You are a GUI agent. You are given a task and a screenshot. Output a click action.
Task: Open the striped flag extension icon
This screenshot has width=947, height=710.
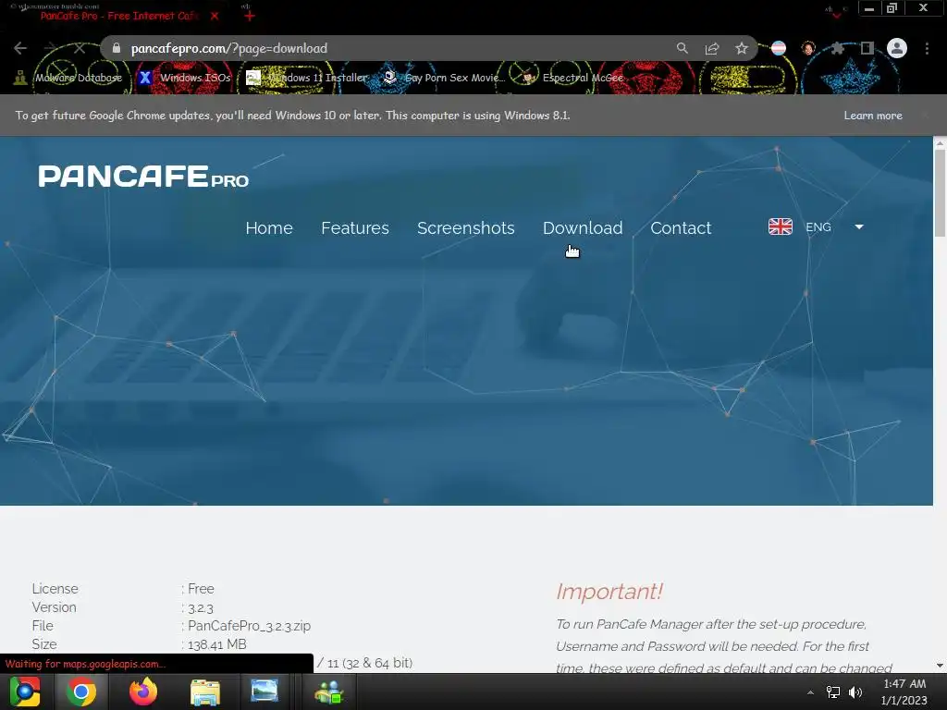coord(779,48)
